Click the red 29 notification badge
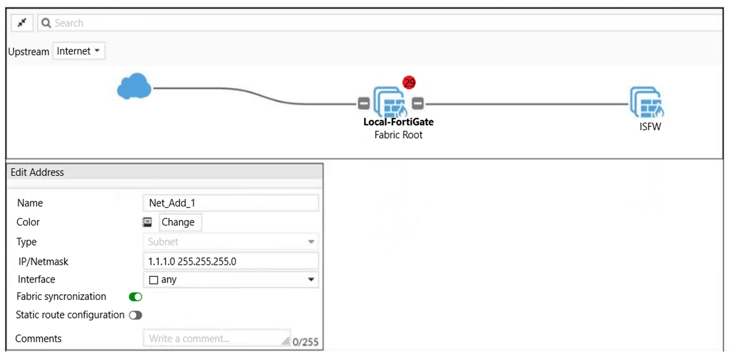The image size is (729, 353). [x=409, y=83]
